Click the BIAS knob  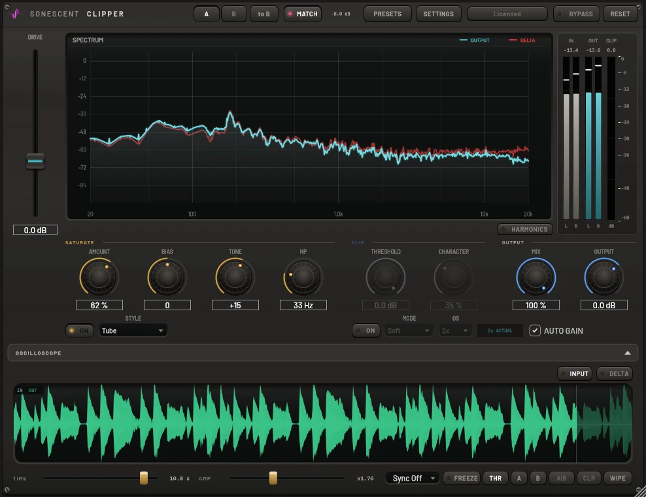click(x=167, y=277)
